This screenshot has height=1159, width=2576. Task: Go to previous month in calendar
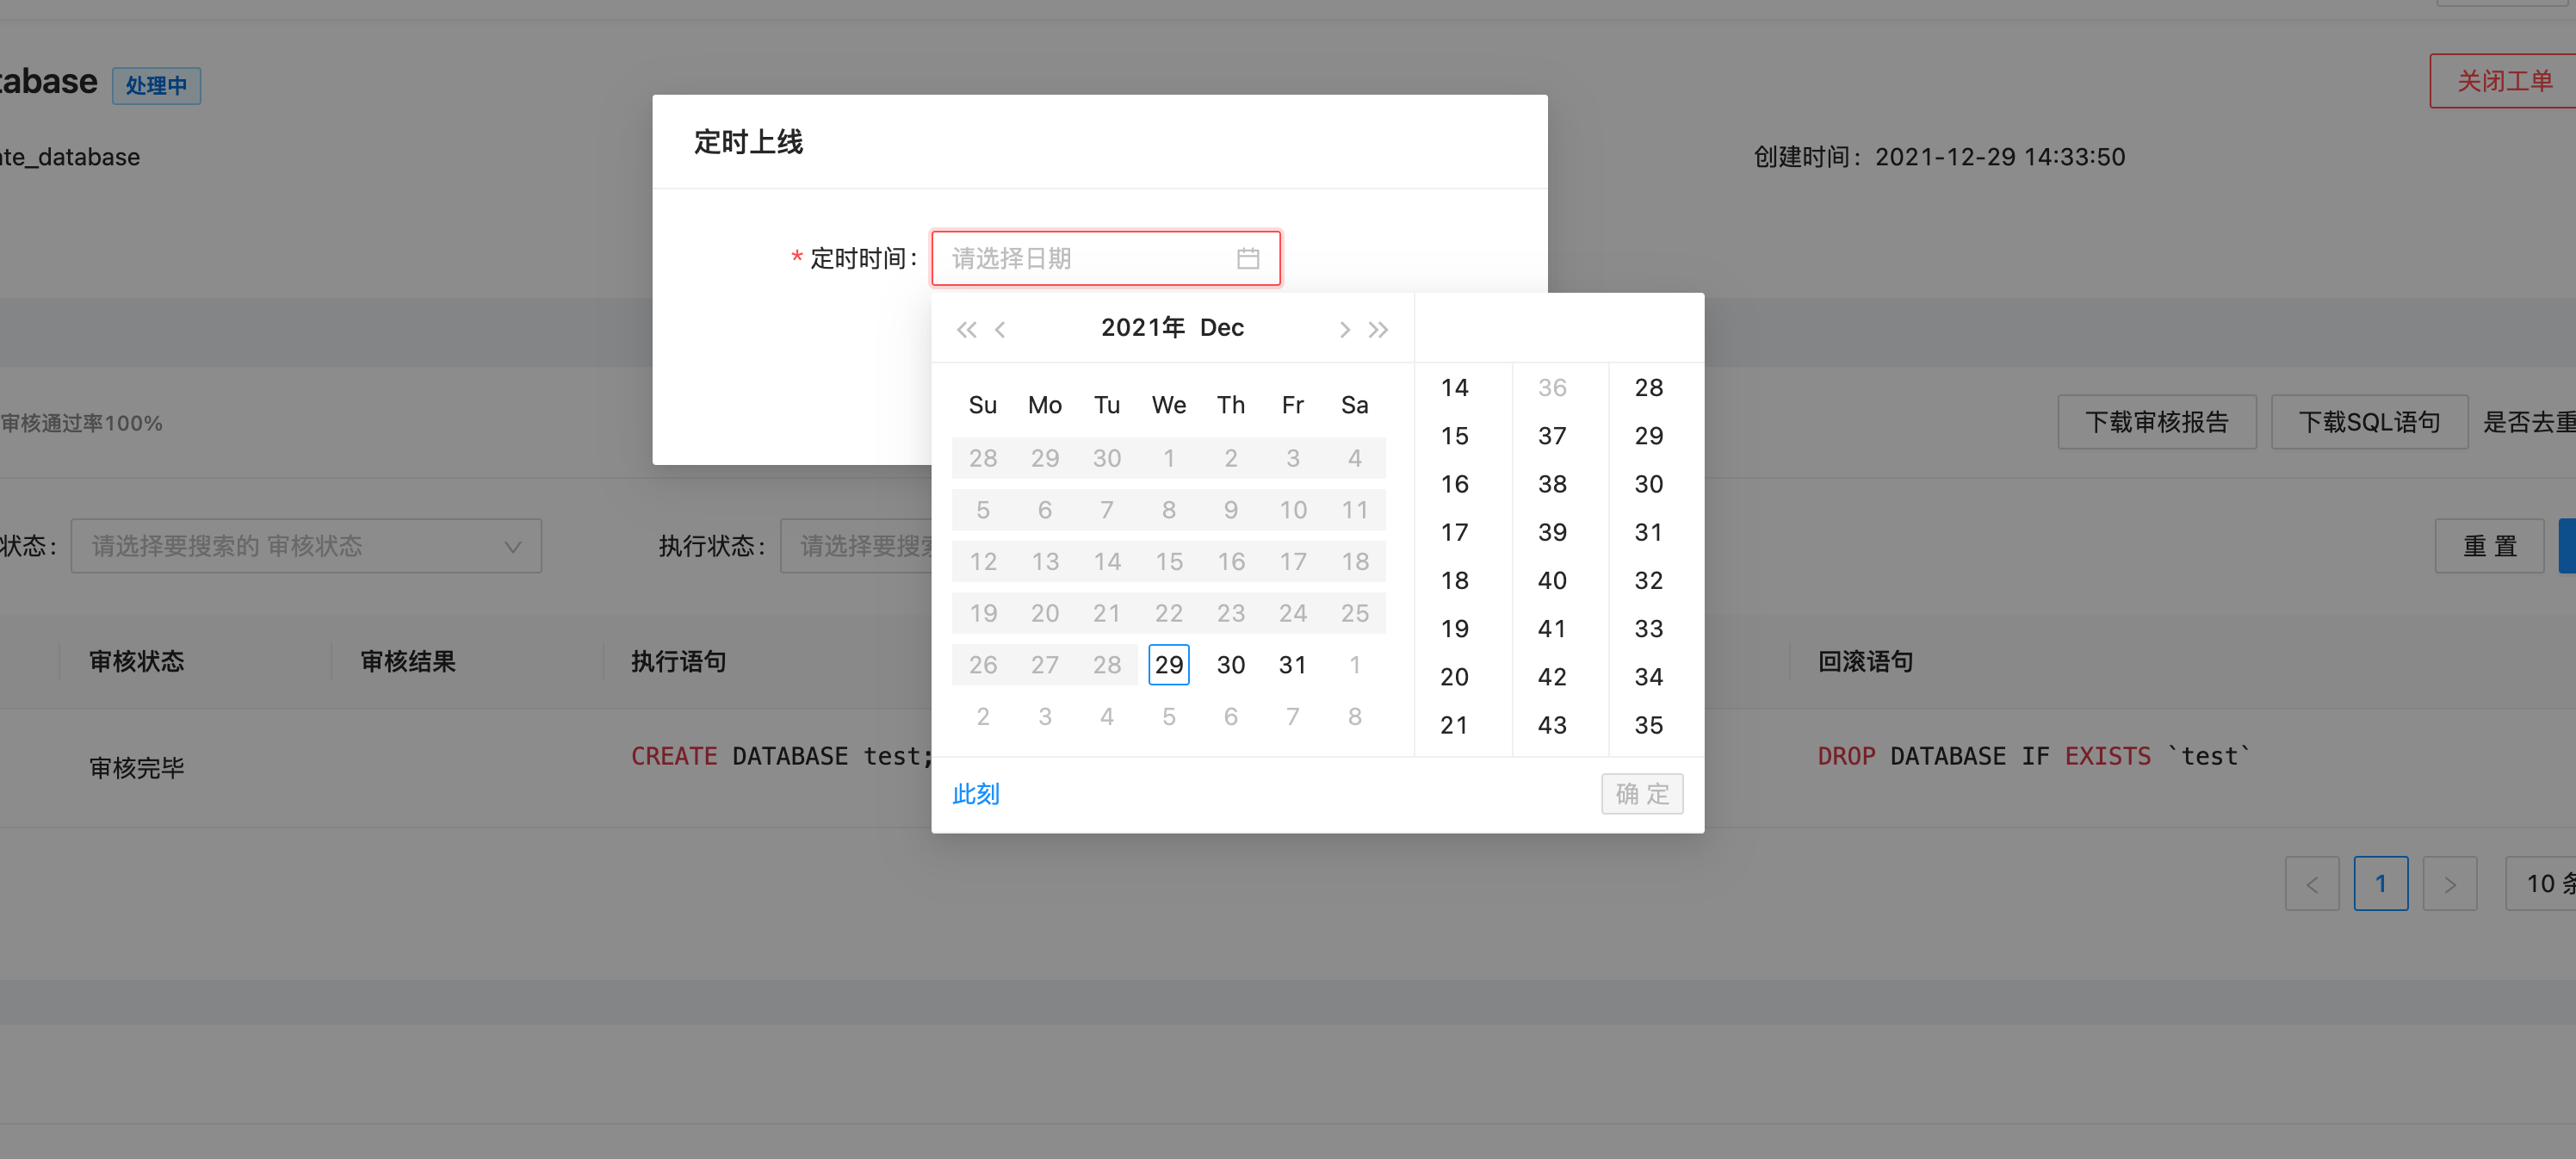click(x=1000, y=328)
